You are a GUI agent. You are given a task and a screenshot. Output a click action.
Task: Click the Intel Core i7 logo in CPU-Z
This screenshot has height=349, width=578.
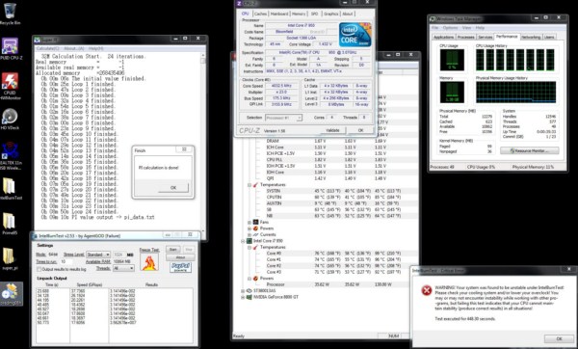(x=355, y=35)
